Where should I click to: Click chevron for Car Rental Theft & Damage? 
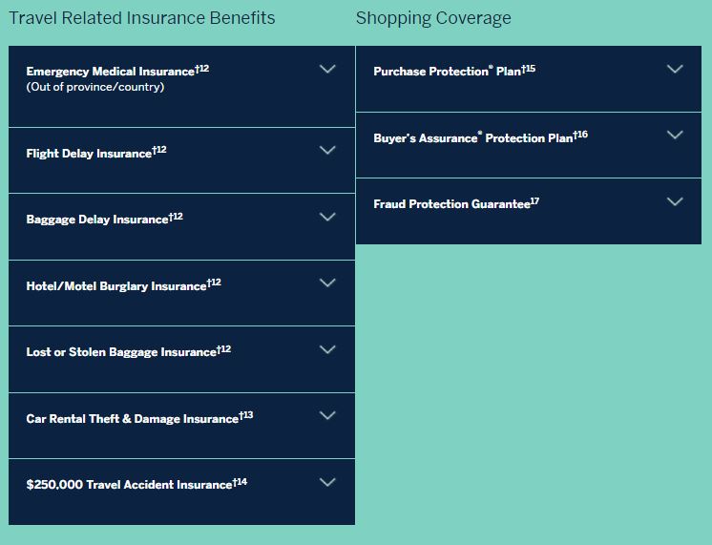(x=327, y=416)
